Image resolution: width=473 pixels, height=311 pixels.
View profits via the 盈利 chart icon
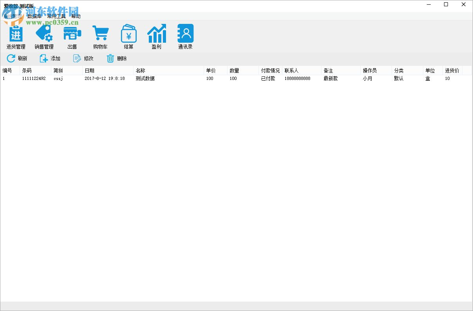click(x=157, y=36)
